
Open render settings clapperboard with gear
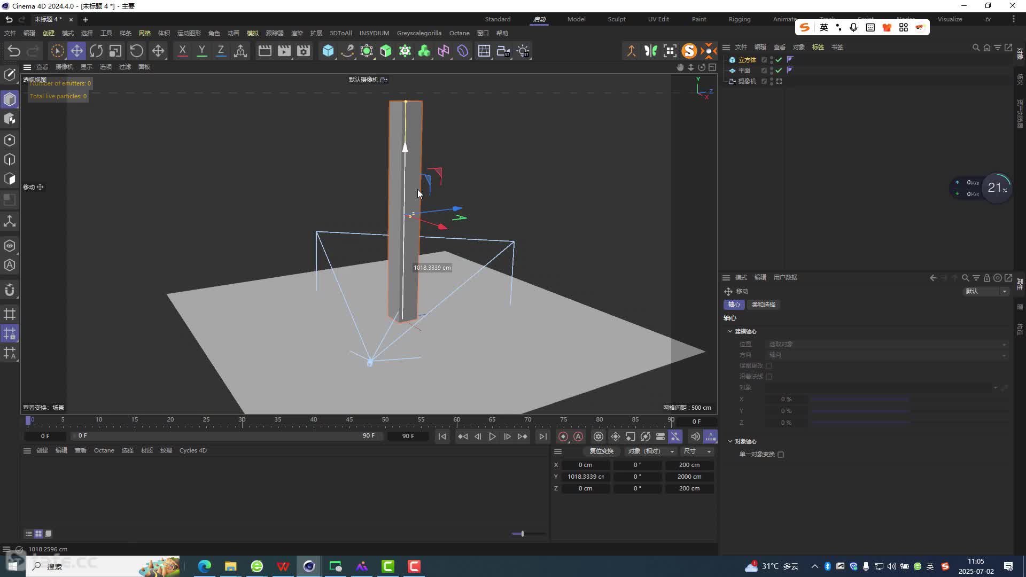304,51
